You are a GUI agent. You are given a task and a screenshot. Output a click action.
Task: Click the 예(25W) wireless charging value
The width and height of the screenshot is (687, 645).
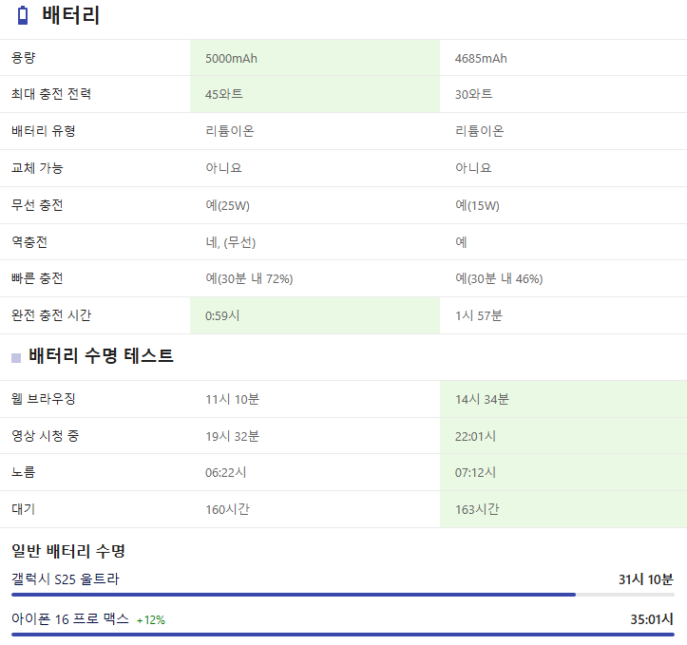227,205
